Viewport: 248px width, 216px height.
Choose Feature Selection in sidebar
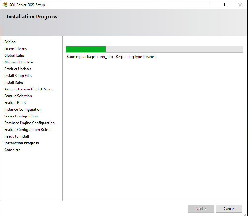click(x=18, y=96)
